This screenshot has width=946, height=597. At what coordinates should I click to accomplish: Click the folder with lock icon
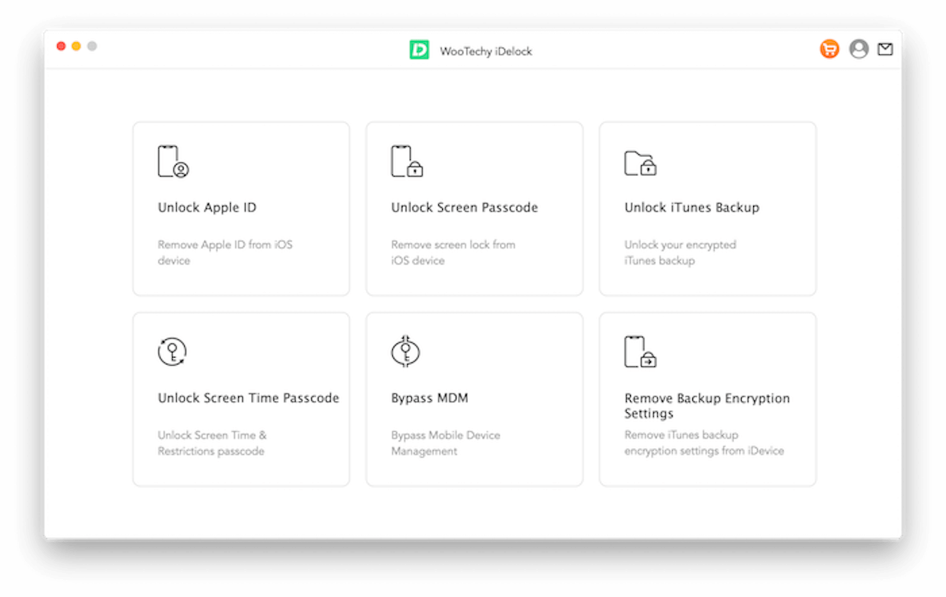(x=640, y=163)
